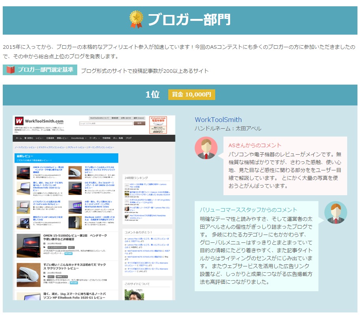Image resolution: width=361 pixels, height=316 pixels.
Task: Click the コメントありがとう！ sidebar heading
Action: pos(138,232)
